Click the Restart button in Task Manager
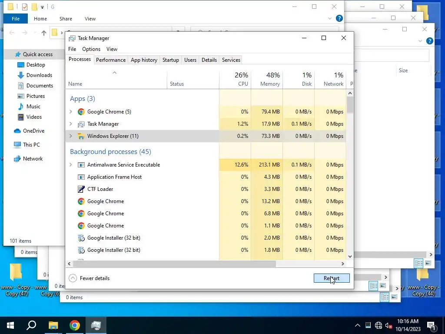The width and height of the screenshot is (445, 334). pyautogui.click(x=332, y=278)
